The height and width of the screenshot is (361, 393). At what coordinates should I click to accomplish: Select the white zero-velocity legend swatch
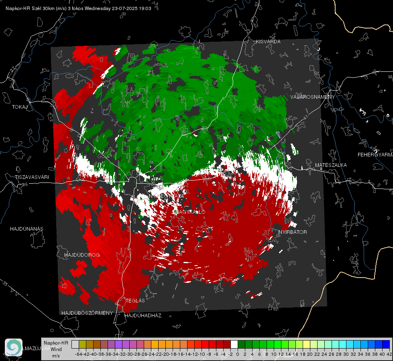[x=234, y=344]
